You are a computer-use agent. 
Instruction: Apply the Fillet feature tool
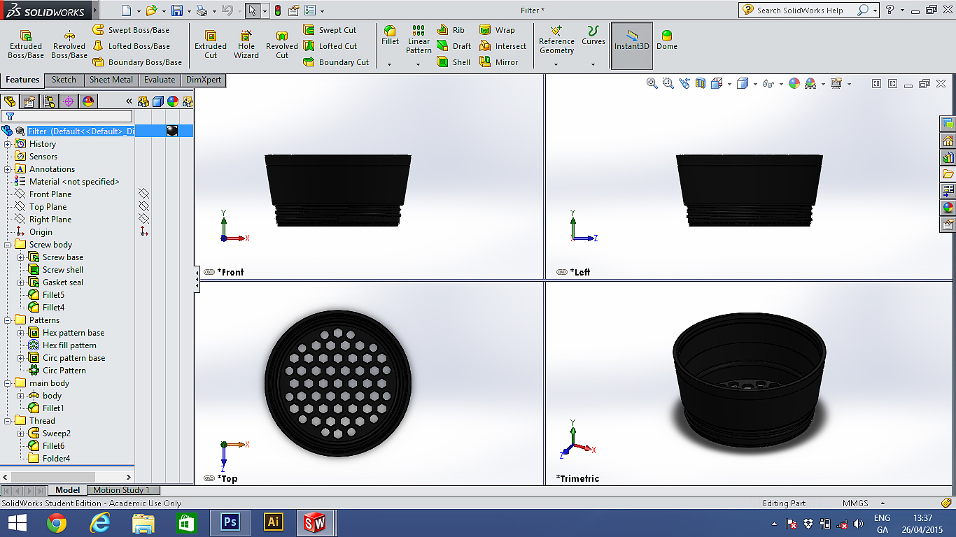point(390,35)
